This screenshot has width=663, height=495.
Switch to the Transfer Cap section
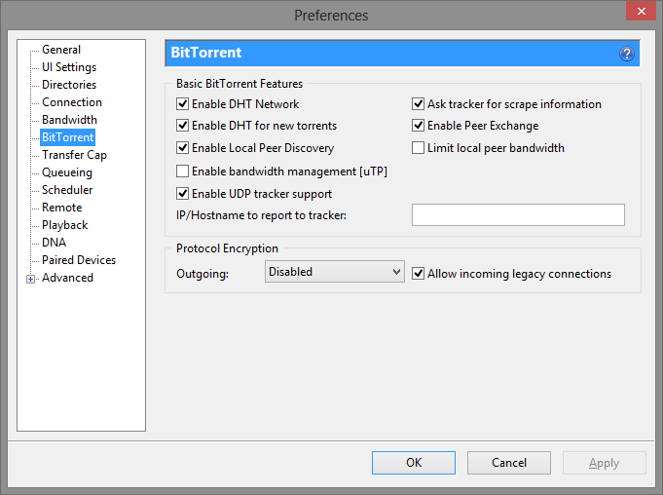point(74,155)
